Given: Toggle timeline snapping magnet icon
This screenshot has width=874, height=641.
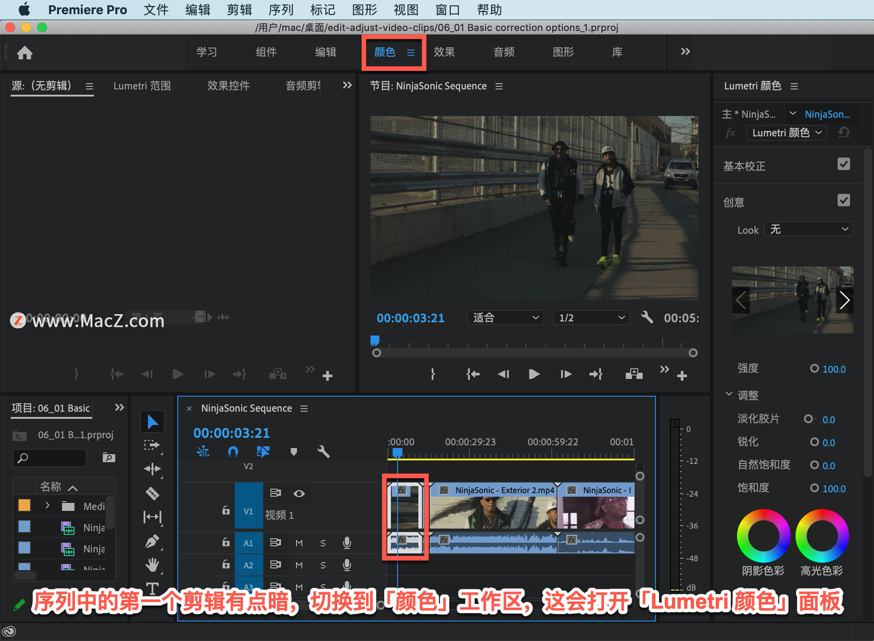Looking at the screenshot, I should [233, 451].
